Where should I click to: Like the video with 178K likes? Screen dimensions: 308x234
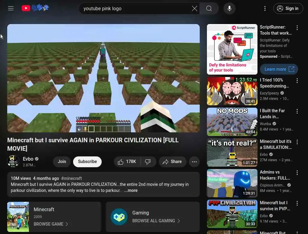click(127, 162)
